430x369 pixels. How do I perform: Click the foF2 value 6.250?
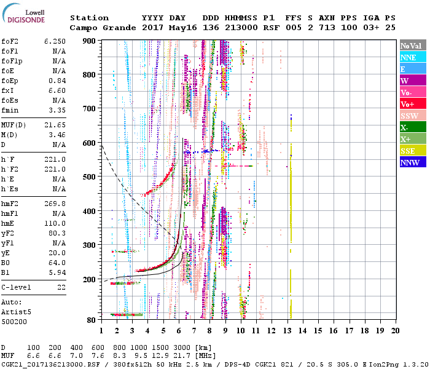pos(55,41)
